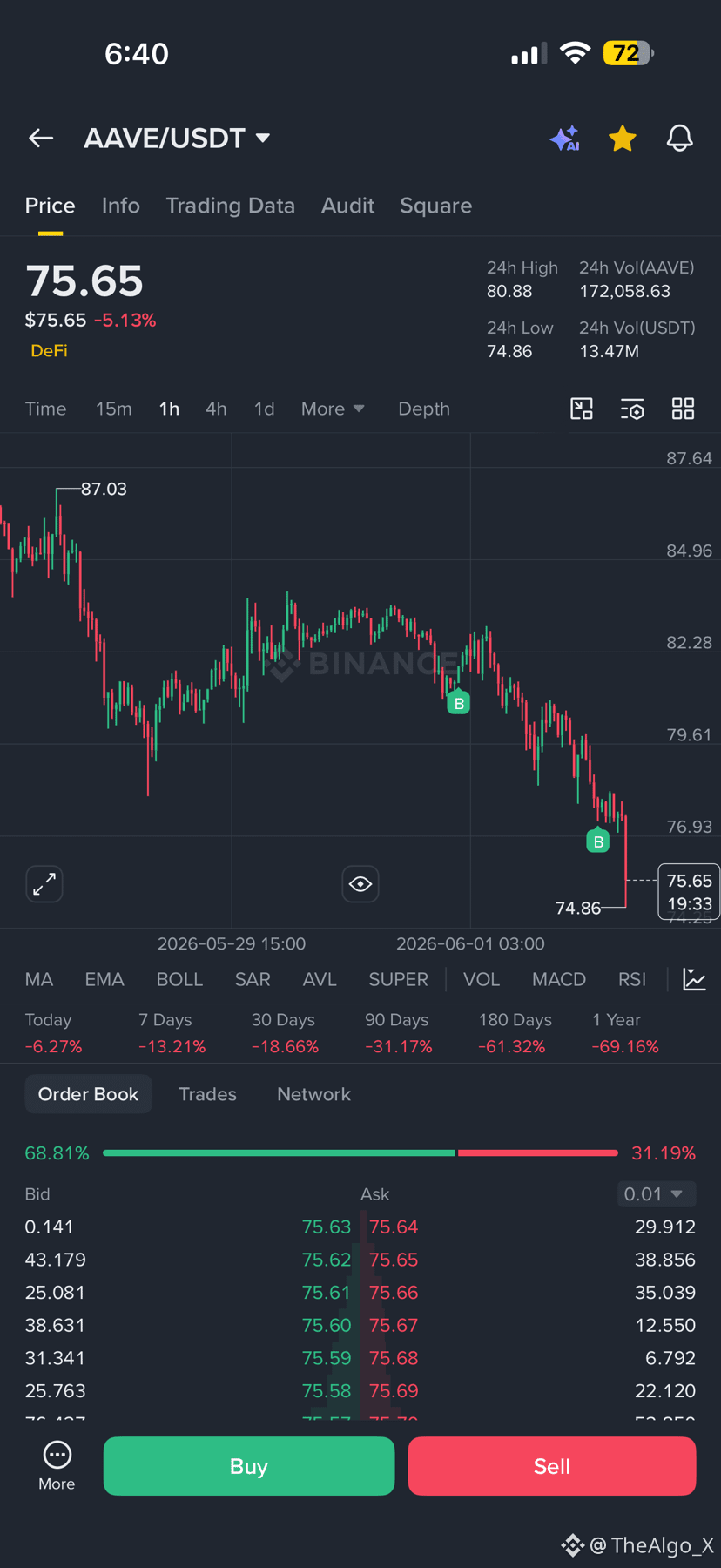
Task: Open the Trading Data tab
Action: pyautogui.click(x=230, y=206)
